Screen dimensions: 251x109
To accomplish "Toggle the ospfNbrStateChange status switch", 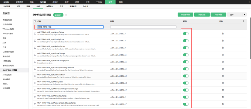I will [x=186, y=97].
